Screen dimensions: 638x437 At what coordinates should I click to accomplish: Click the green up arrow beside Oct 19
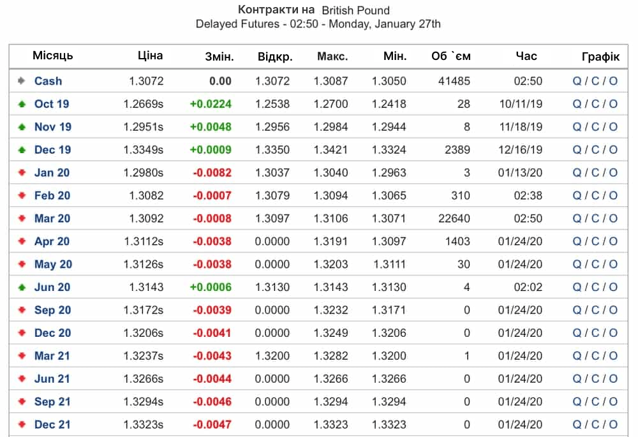pos(22,104)
